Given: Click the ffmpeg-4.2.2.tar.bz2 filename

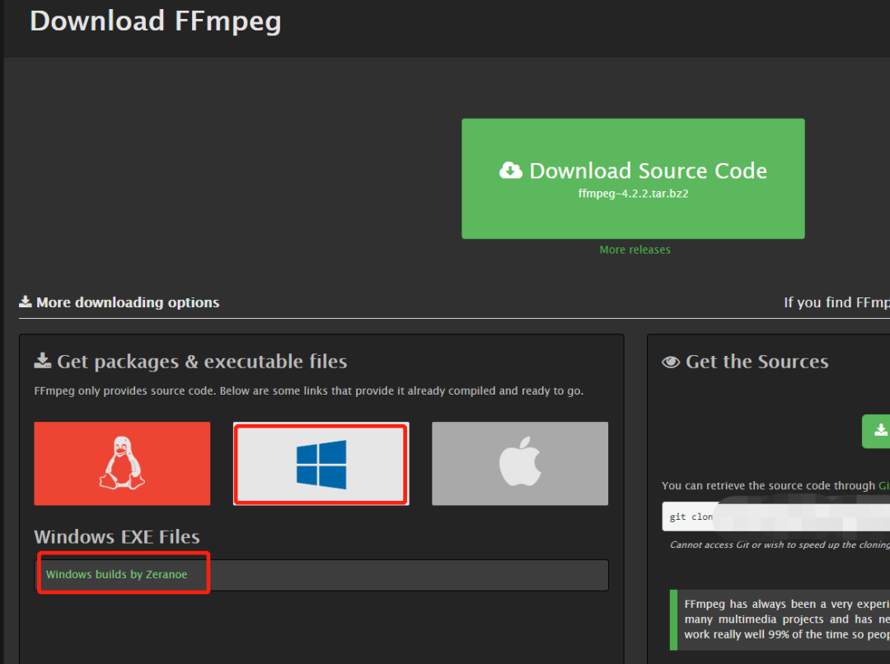Looking at the screenshot, I should tap(633, 194).
